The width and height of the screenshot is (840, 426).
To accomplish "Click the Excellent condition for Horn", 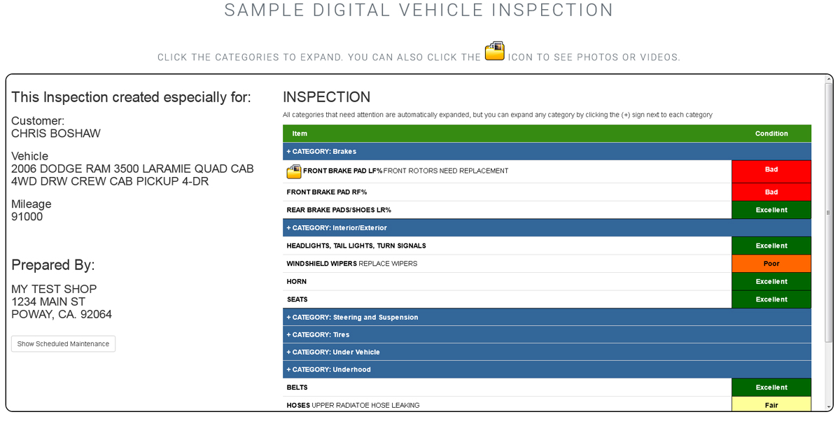I will [771, 282].
